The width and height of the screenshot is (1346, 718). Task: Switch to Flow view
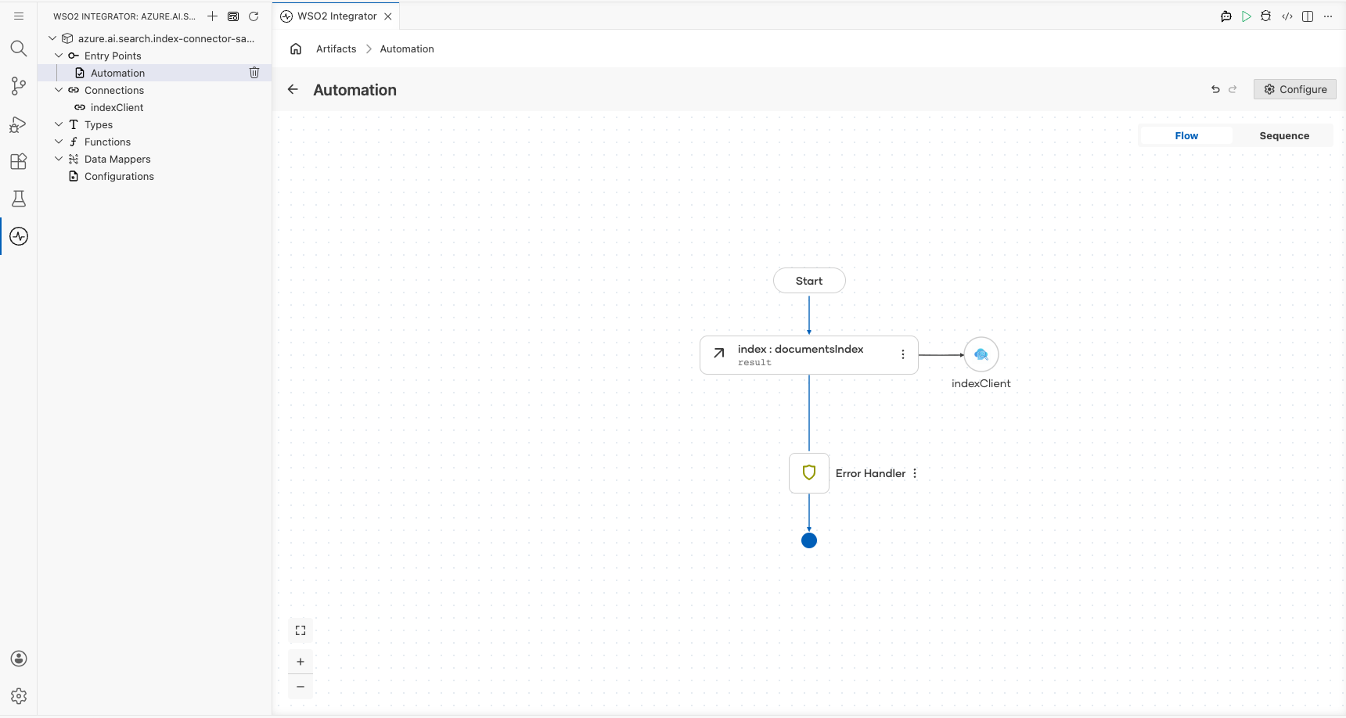click(1186, 135)
